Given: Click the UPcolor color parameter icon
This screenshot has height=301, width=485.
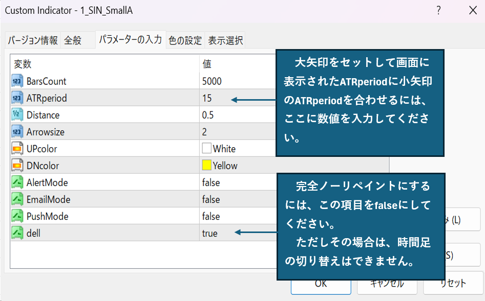Looking at the screenshot, I should click(17, 149).
